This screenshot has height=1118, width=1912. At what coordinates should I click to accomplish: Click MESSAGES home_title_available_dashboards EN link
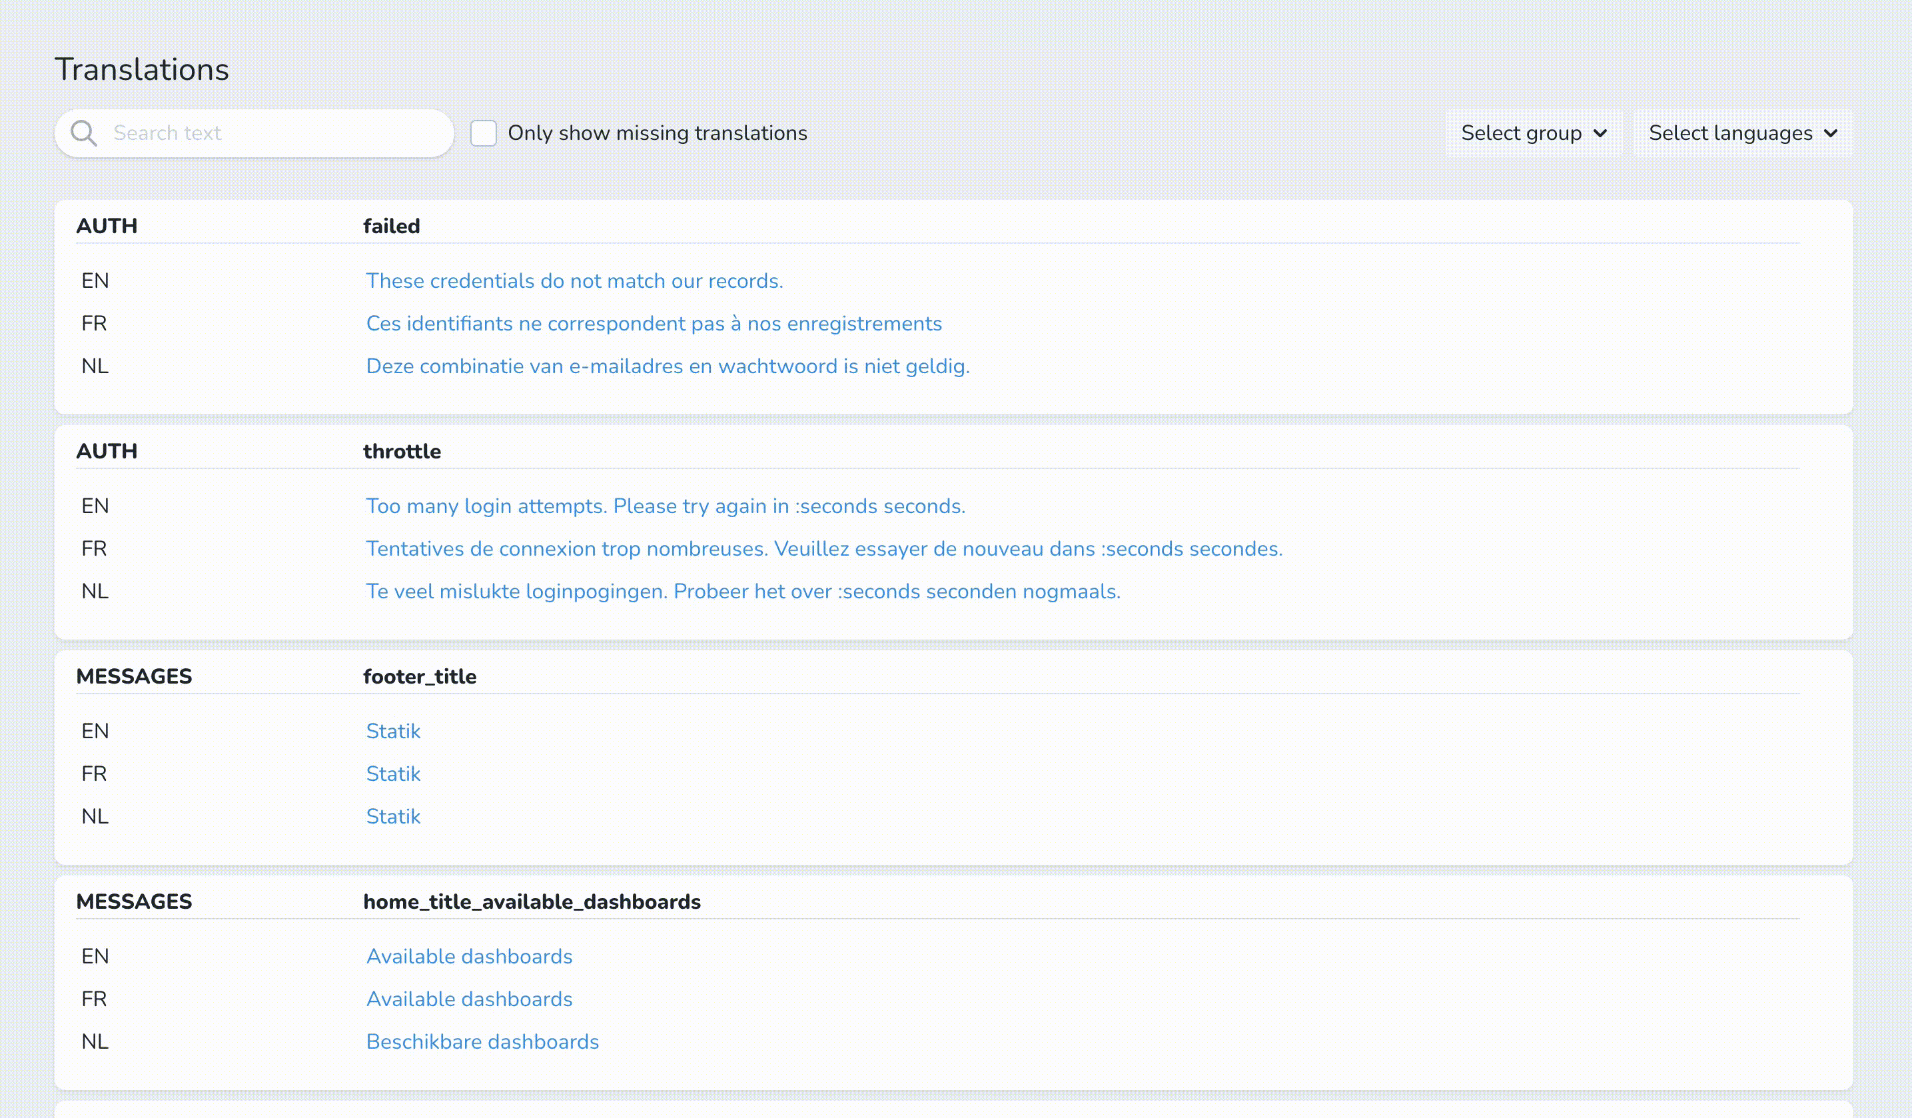[470, 955]
